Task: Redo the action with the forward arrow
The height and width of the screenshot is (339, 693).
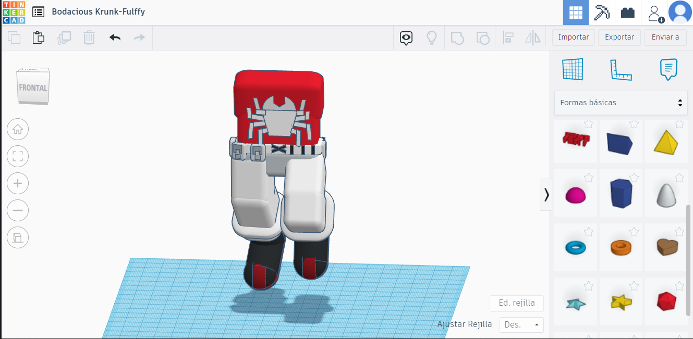Action: coord(139,37)
